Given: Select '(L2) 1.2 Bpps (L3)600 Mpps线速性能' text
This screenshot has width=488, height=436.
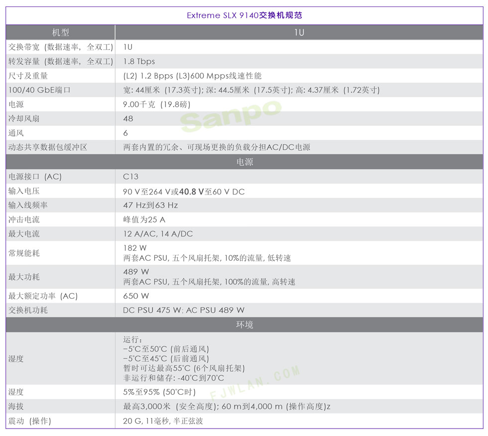Looking at the screenshot, I should coord(192,76).
